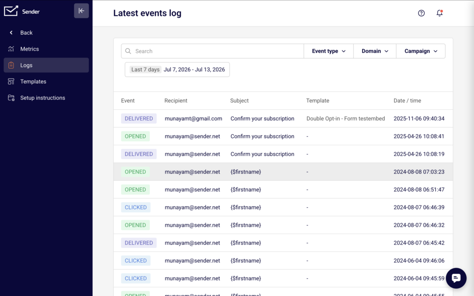Click DELIVERED badge dated 2025-04-26 10:08:19
474x296 pixels.
coord(139,154)
